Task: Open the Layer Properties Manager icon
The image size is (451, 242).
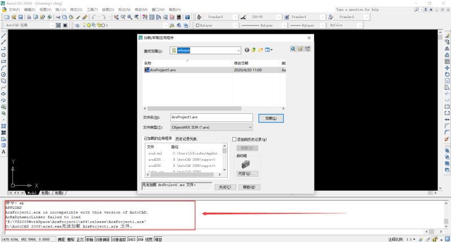Action: coord(77,25)
